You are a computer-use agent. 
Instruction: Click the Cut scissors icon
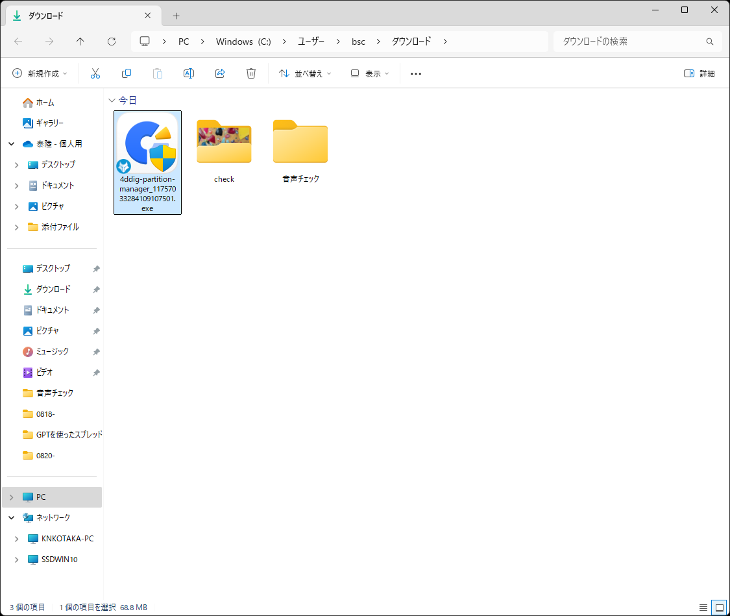[x=95, y=73]
